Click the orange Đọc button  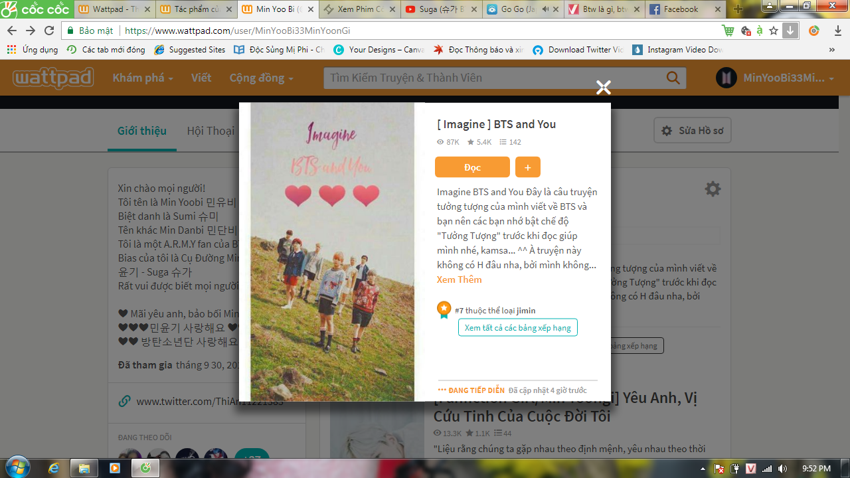coord(472,167)
